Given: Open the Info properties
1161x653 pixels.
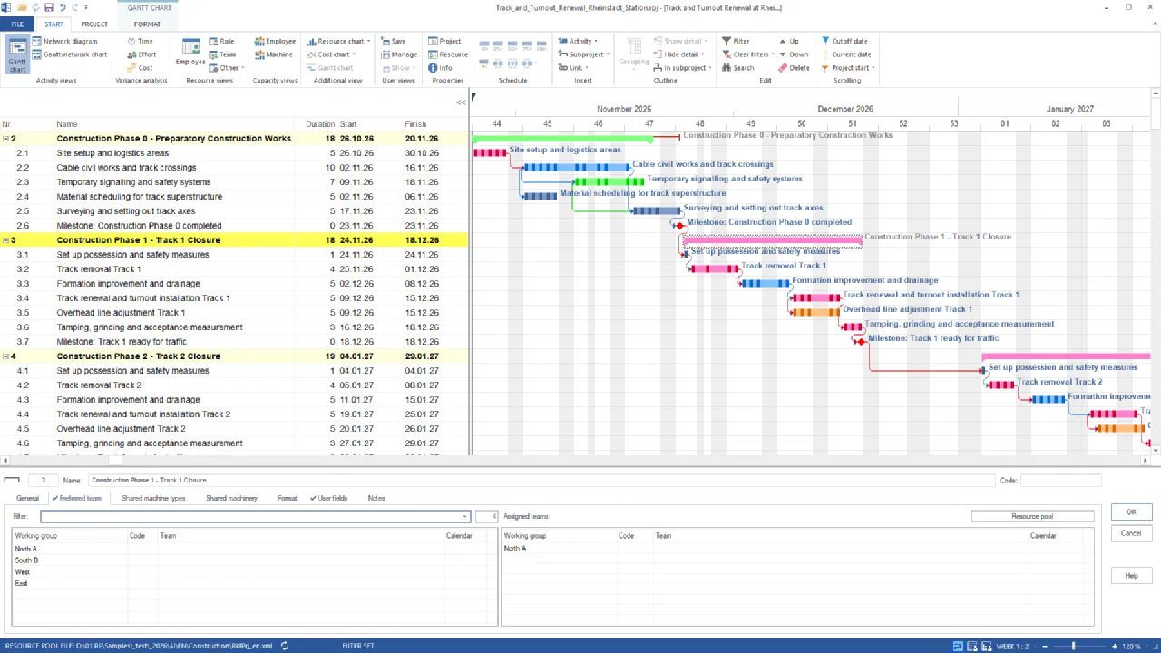Looking at the screenshot, I should [440, 68].
